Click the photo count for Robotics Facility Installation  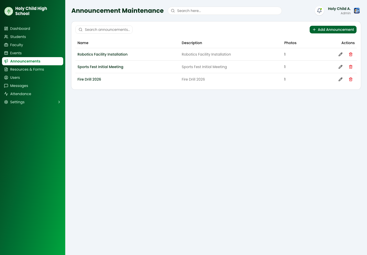pyautogui.click(x=285, y=54)
